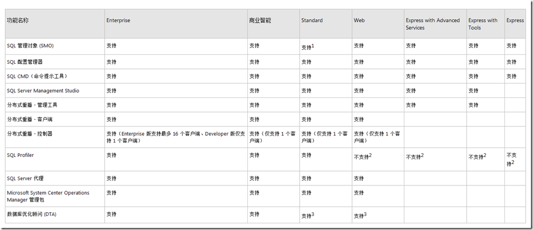The image size is (533, 230).
Task: Click 分布式重播 - 控制器 row label
Action: pos(30,134)
